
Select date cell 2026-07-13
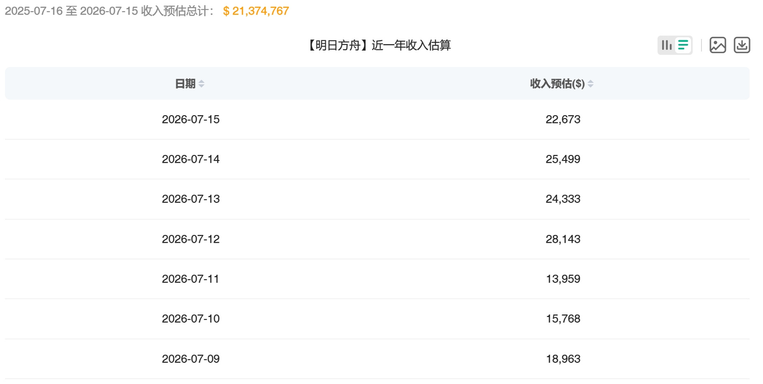(191, 199)
